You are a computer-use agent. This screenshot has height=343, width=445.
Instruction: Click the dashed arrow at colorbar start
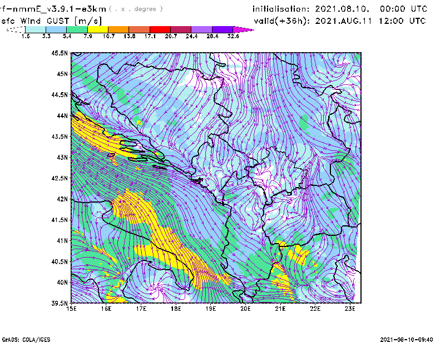point(16,29)
